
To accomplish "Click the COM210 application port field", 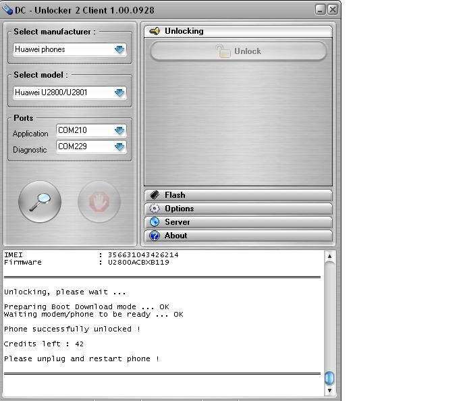I will click(91, 130).
